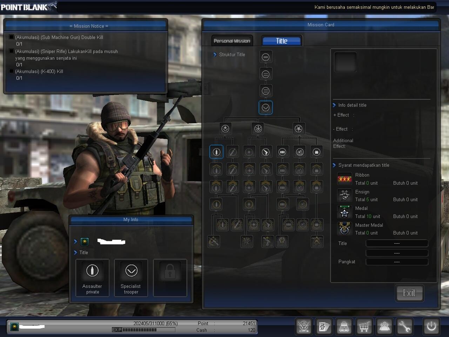Select the highlighted bullet Assaulter title node

point(216,152)
